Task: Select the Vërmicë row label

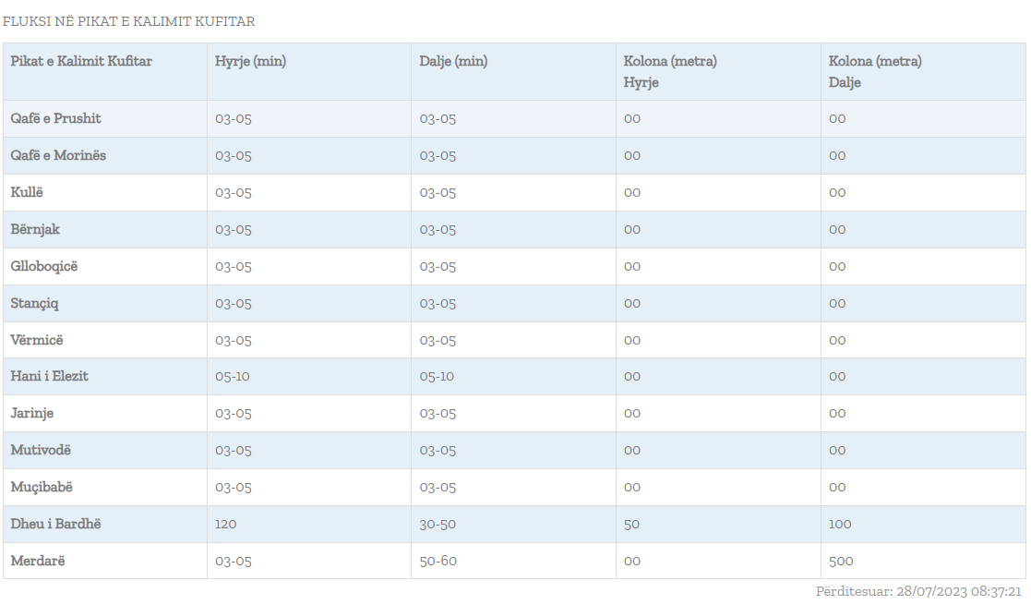Action: [x=37, y=340]
